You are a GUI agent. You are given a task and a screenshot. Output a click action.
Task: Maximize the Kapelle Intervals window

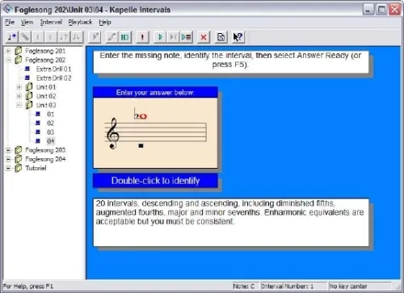point(381,10)
